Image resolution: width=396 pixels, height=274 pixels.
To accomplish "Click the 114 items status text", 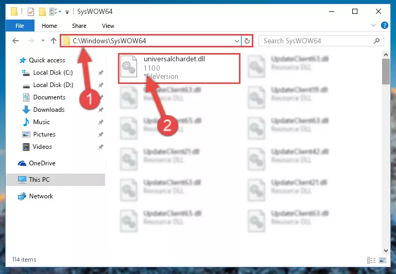I will [24, 260].
